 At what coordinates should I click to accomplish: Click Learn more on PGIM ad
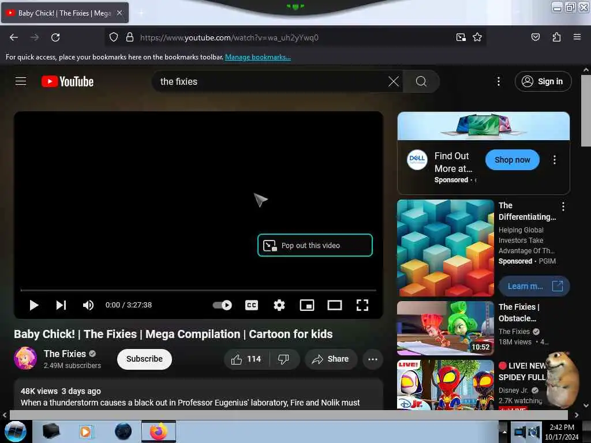534,286
